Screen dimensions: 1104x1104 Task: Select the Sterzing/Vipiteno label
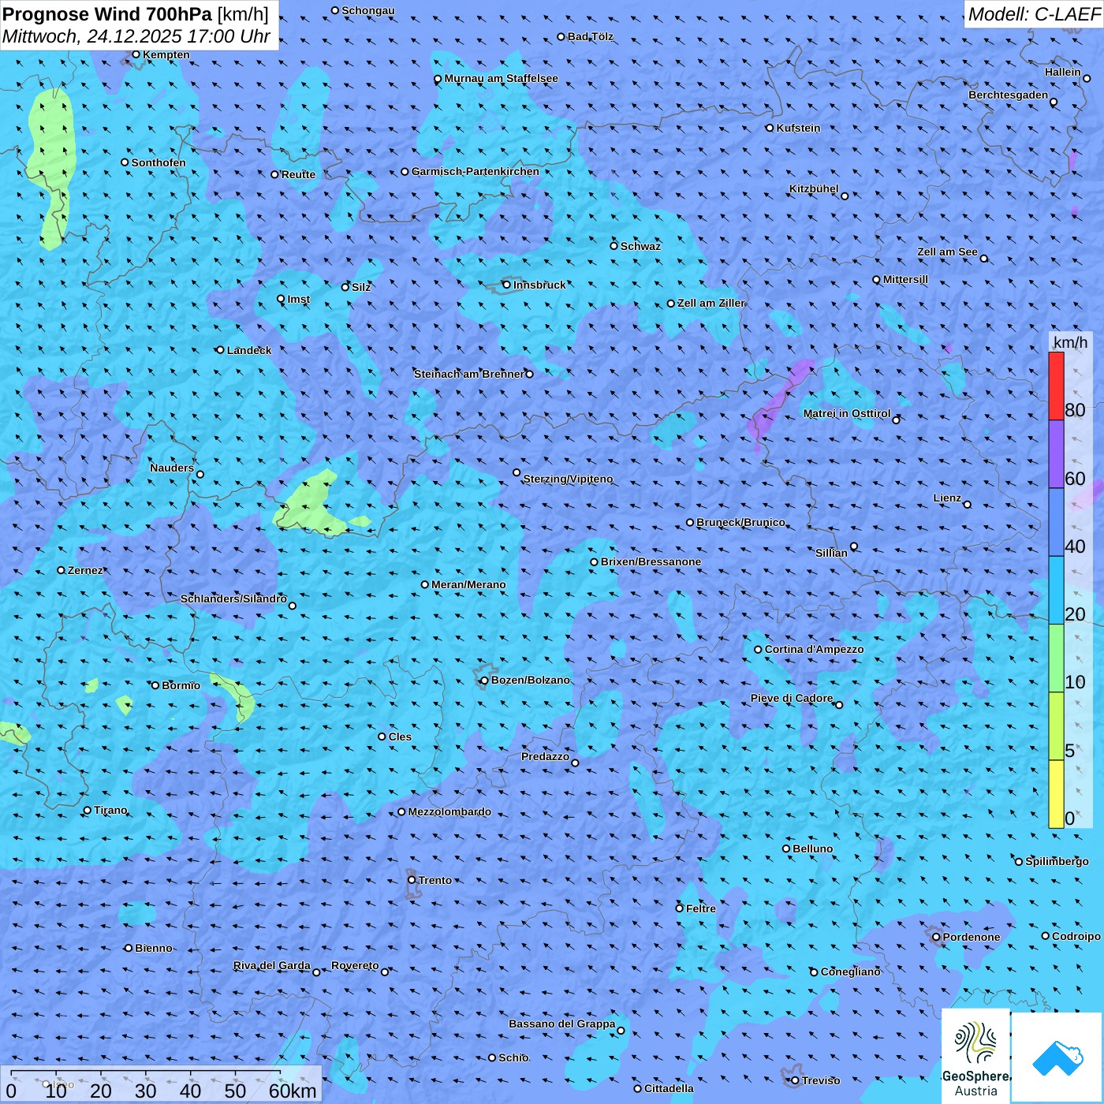(568, 479)
